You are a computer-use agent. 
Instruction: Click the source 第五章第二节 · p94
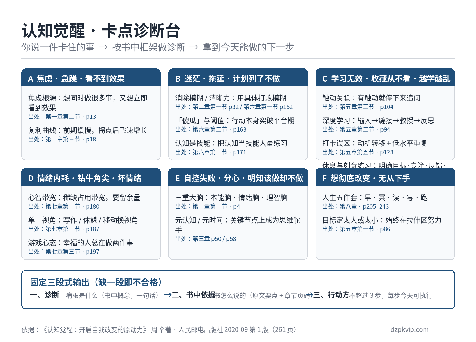(356, 129)
